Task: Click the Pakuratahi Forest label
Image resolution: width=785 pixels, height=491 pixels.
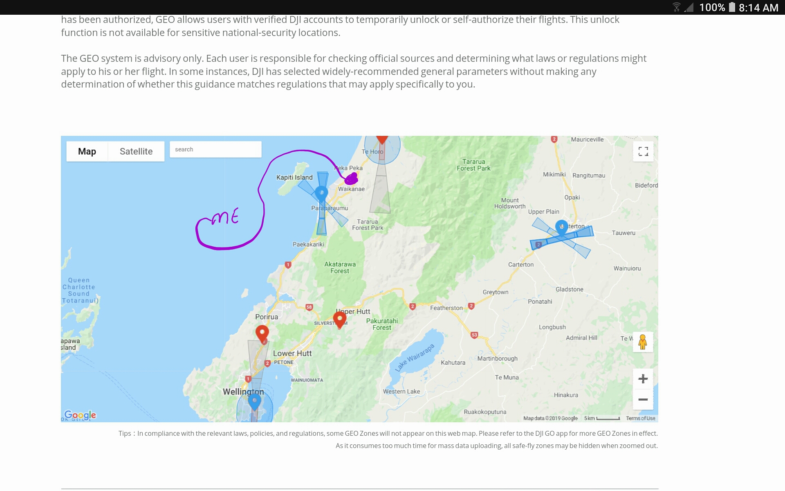Action: (382, 324)
